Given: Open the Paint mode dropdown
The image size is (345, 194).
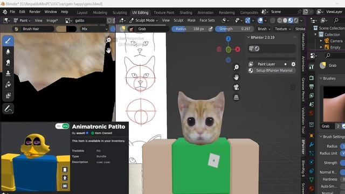Looking at the screenshot, I should coord(22,20).
